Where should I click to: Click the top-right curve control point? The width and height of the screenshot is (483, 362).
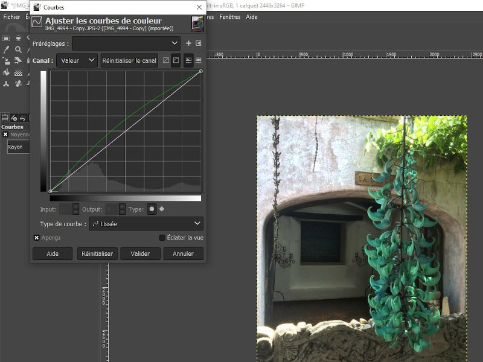200,71
